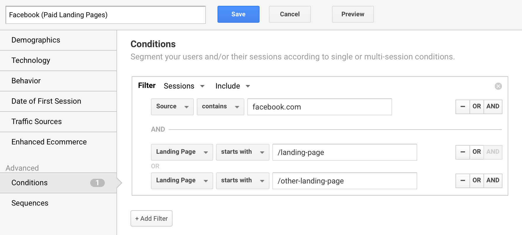Image resolution: width=522 pixels, height=235 pixels.
Task: Open the Traffic Sources section
Action: coord(36,121)
